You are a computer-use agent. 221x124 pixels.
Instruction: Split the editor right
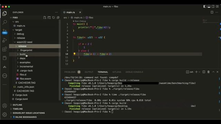[x=212, y=12]
